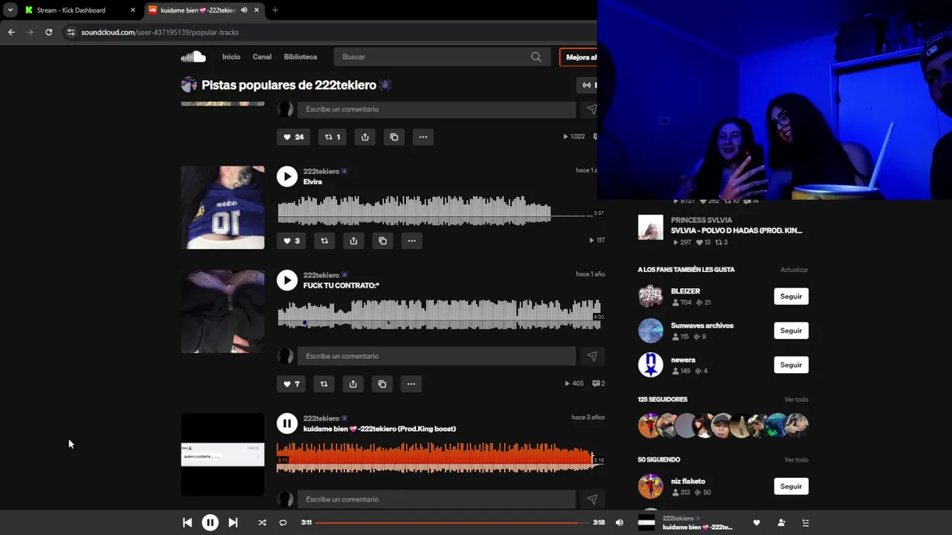This screenshot has width=952, height=535.
Task: Toggle shuffle in player bar
Action: click(x=262, y=522)
